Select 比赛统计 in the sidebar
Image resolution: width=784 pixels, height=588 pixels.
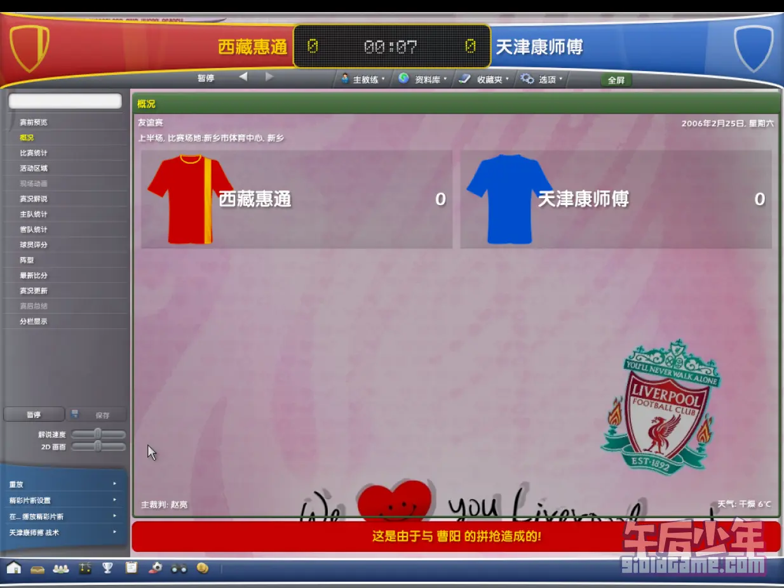(67, 153)
